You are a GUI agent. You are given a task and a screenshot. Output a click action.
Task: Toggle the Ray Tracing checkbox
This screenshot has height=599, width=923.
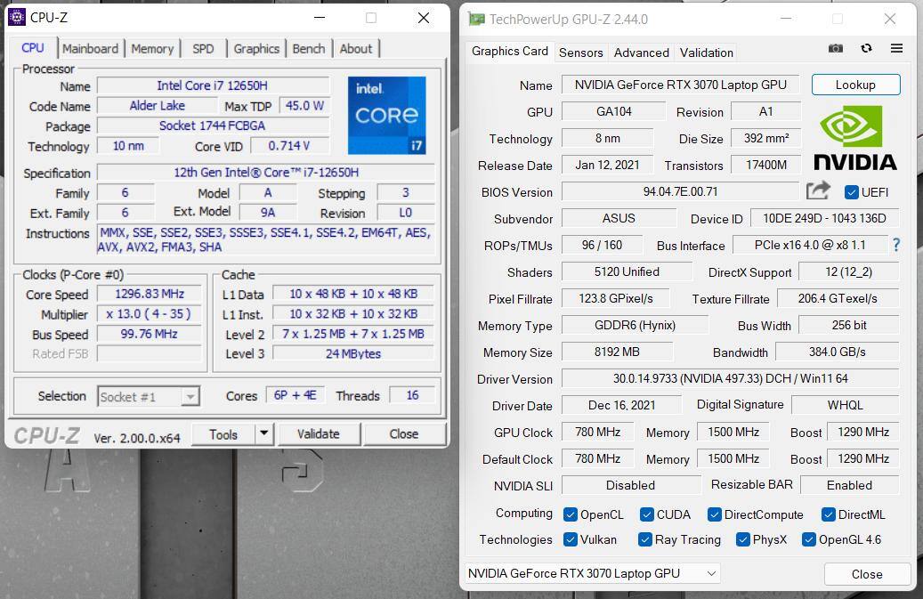(644, 539)
